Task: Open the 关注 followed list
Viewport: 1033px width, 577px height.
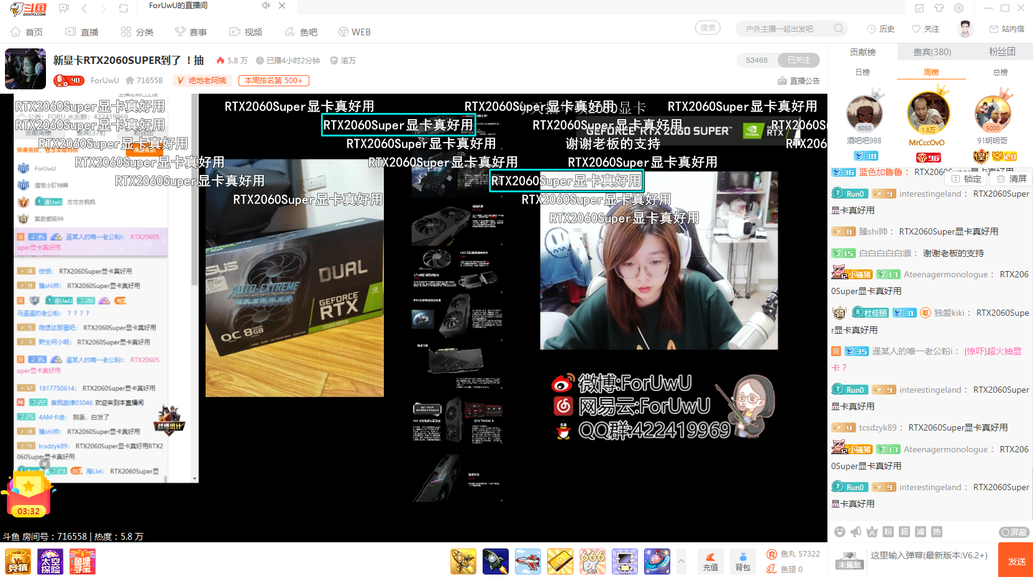Action: tap(926, 29)
